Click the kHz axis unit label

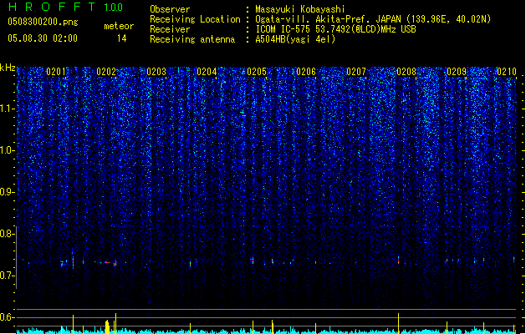point(8,68)
